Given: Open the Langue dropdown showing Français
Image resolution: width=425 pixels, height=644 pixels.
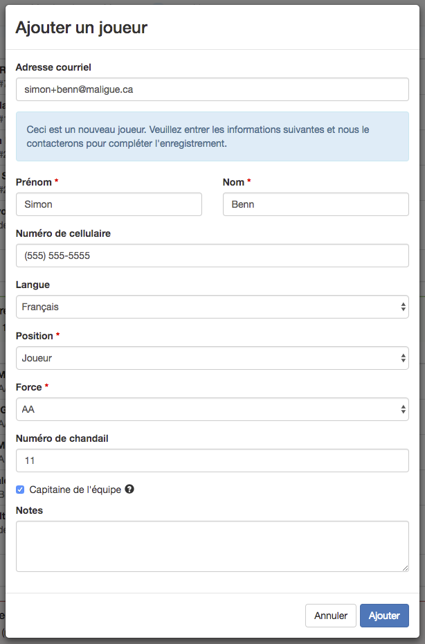Looking at the screenshot, I should click(212, 307).
